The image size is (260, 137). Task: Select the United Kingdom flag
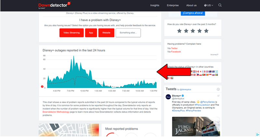pyautogui.click(x=207, y=71)
